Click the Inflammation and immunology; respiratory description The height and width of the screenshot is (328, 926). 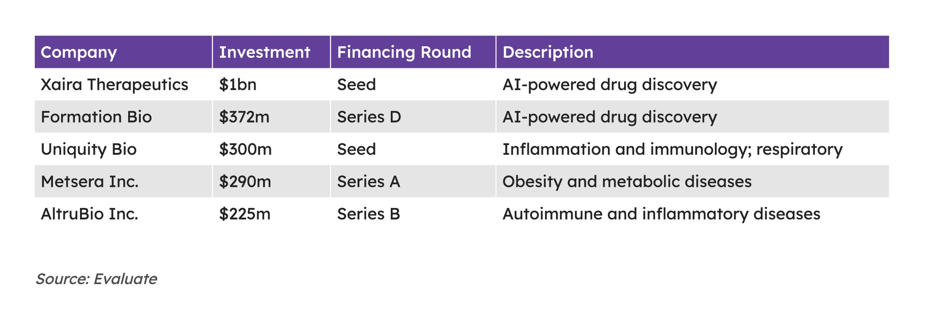672,149
